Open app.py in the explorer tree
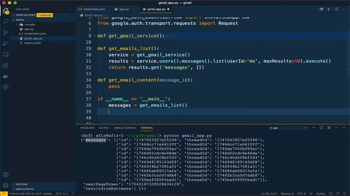Screen dimensions: 350x196 pos(44,29)
